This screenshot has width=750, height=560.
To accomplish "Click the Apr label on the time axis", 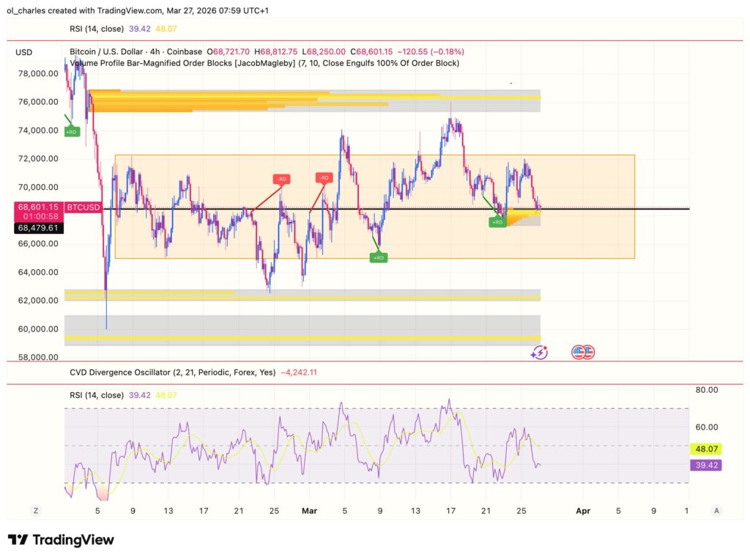I will (x=583, y=511).
